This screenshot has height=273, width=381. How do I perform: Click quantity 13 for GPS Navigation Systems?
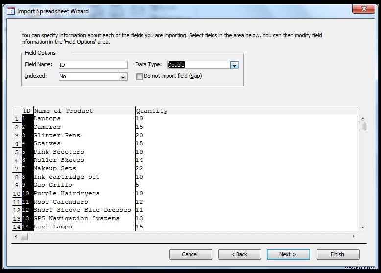pyautogui.click(x=246, y=218)
